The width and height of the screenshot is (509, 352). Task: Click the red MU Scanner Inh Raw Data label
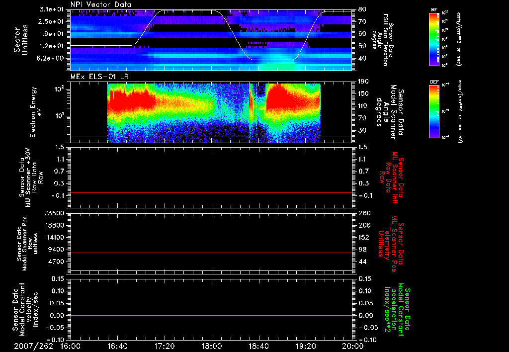click(x=391, y=177)
